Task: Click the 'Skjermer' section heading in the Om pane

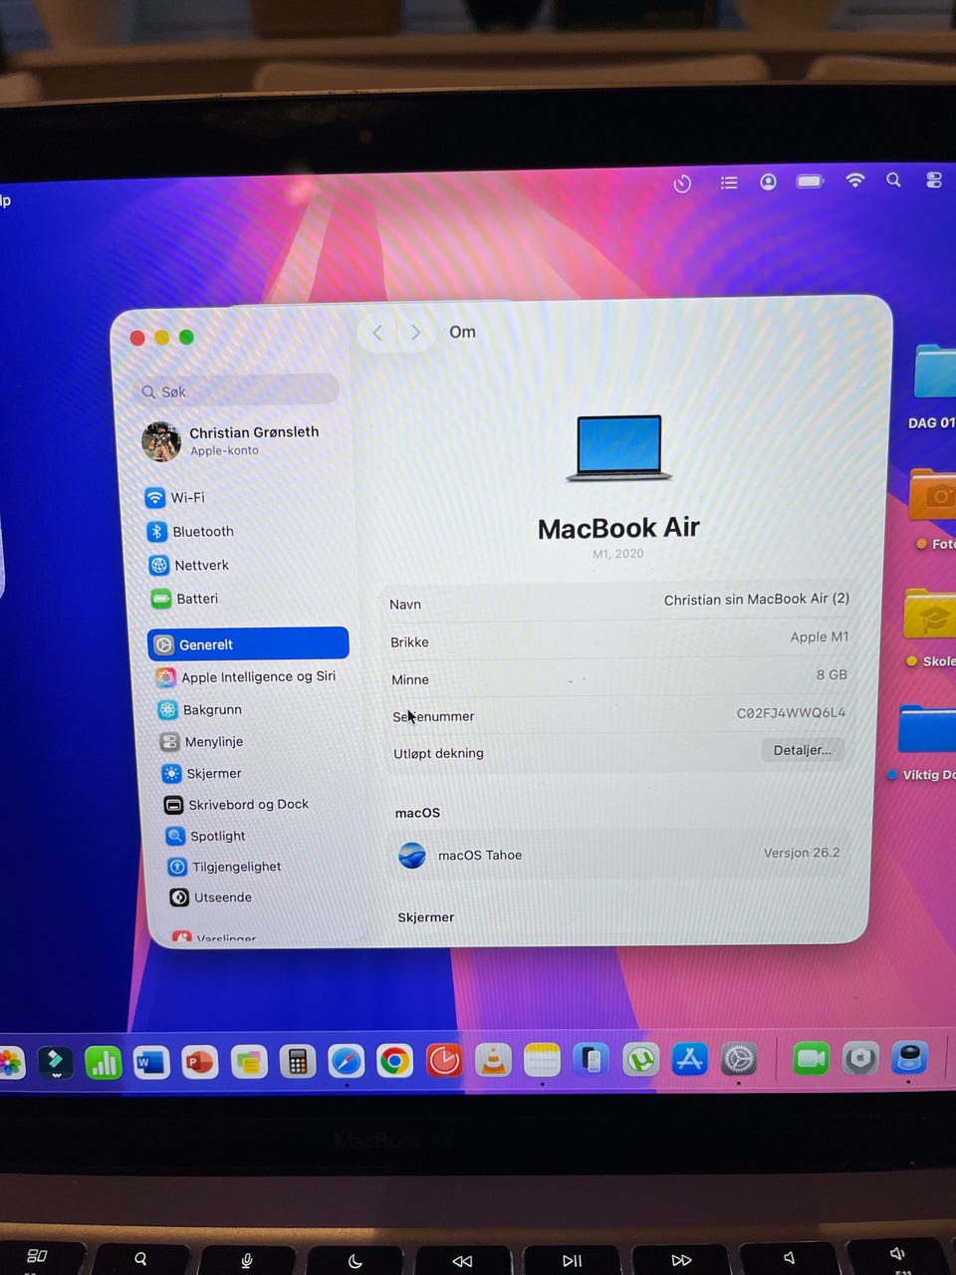Action: point(426,917)
